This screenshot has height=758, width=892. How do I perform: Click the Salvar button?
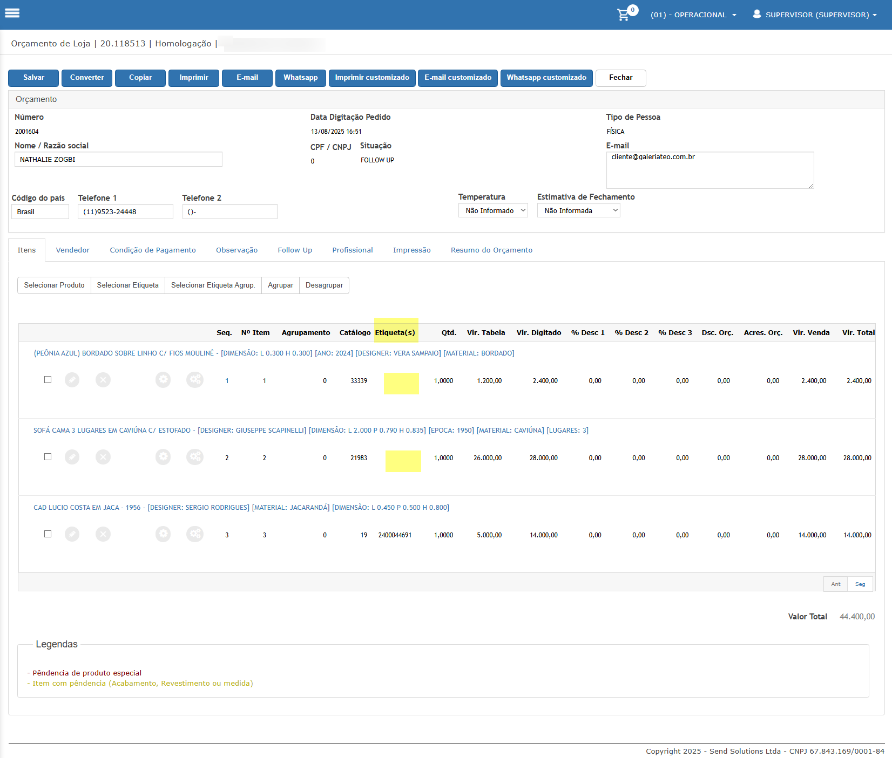point(33,78)
